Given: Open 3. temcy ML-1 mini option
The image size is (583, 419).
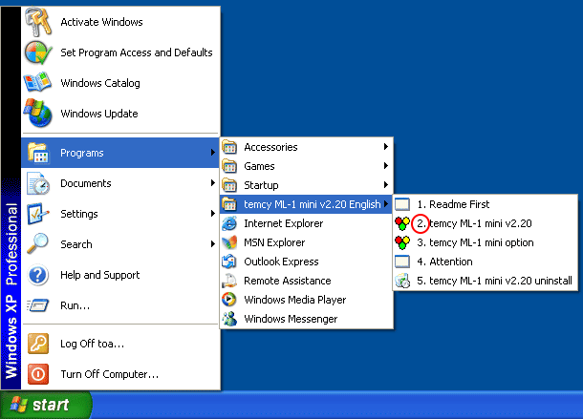Looking at the screenshot, I should [485, 242].
